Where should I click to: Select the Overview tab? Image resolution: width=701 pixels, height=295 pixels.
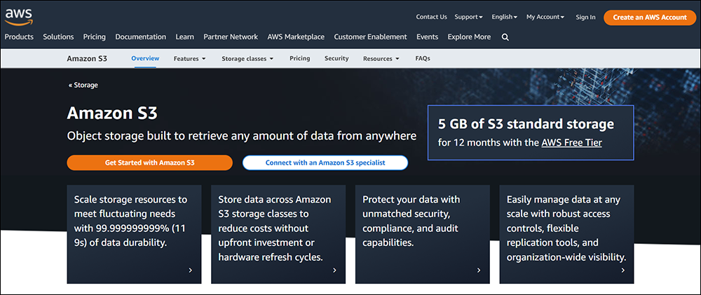click(x=145, y=58)
